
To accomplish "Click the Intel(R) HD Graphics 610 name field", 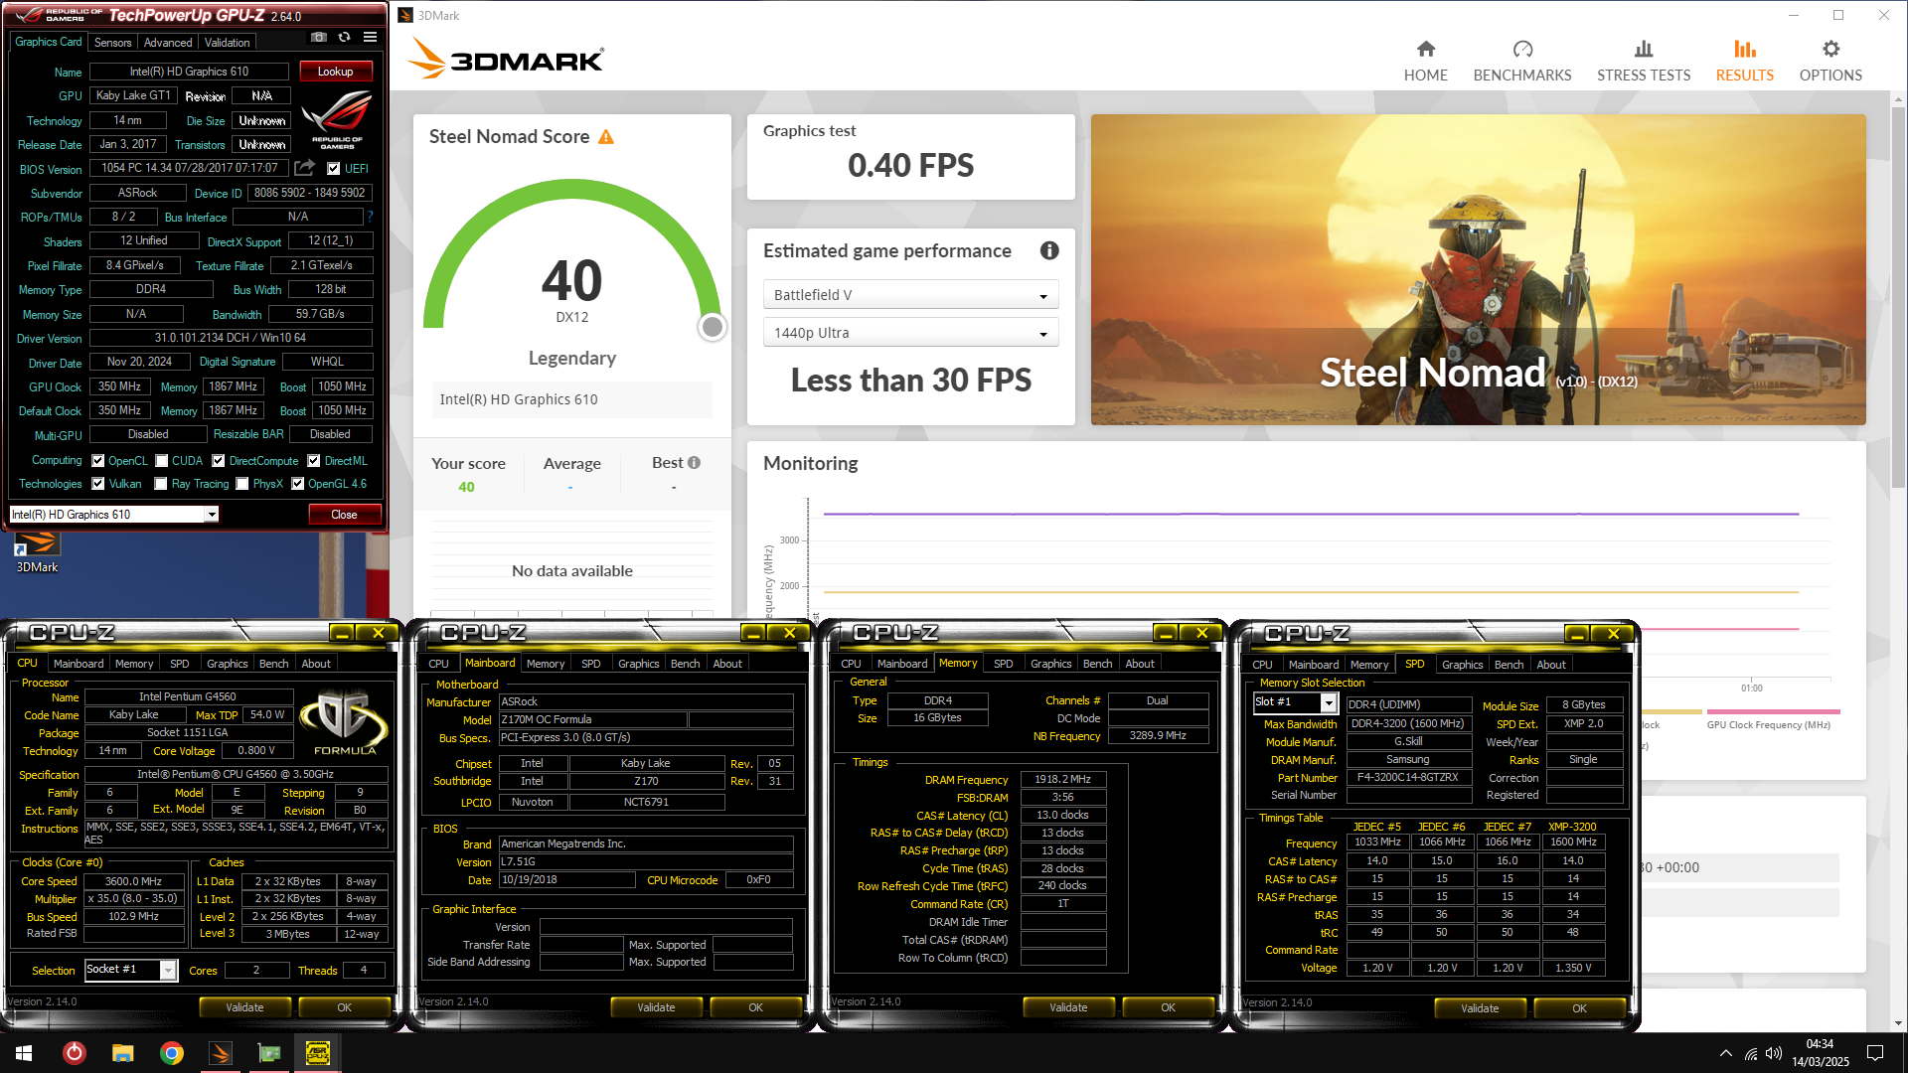I will coord(189,72).
